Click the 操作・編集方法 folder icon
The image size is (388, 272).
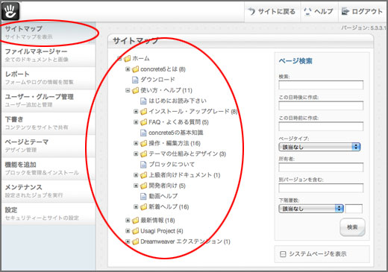coord(143,143)
